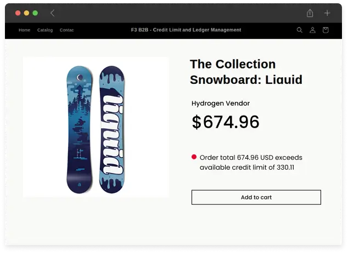The width and height of the screenshot is (348, 253).
Task: Click the red credit limit warning dot
Action: click(x=194, y=157)
